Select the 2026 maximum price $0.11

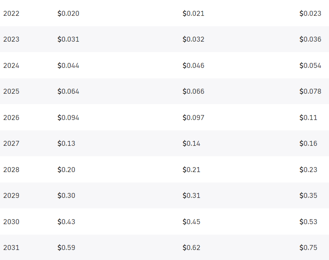coord(308,117)
